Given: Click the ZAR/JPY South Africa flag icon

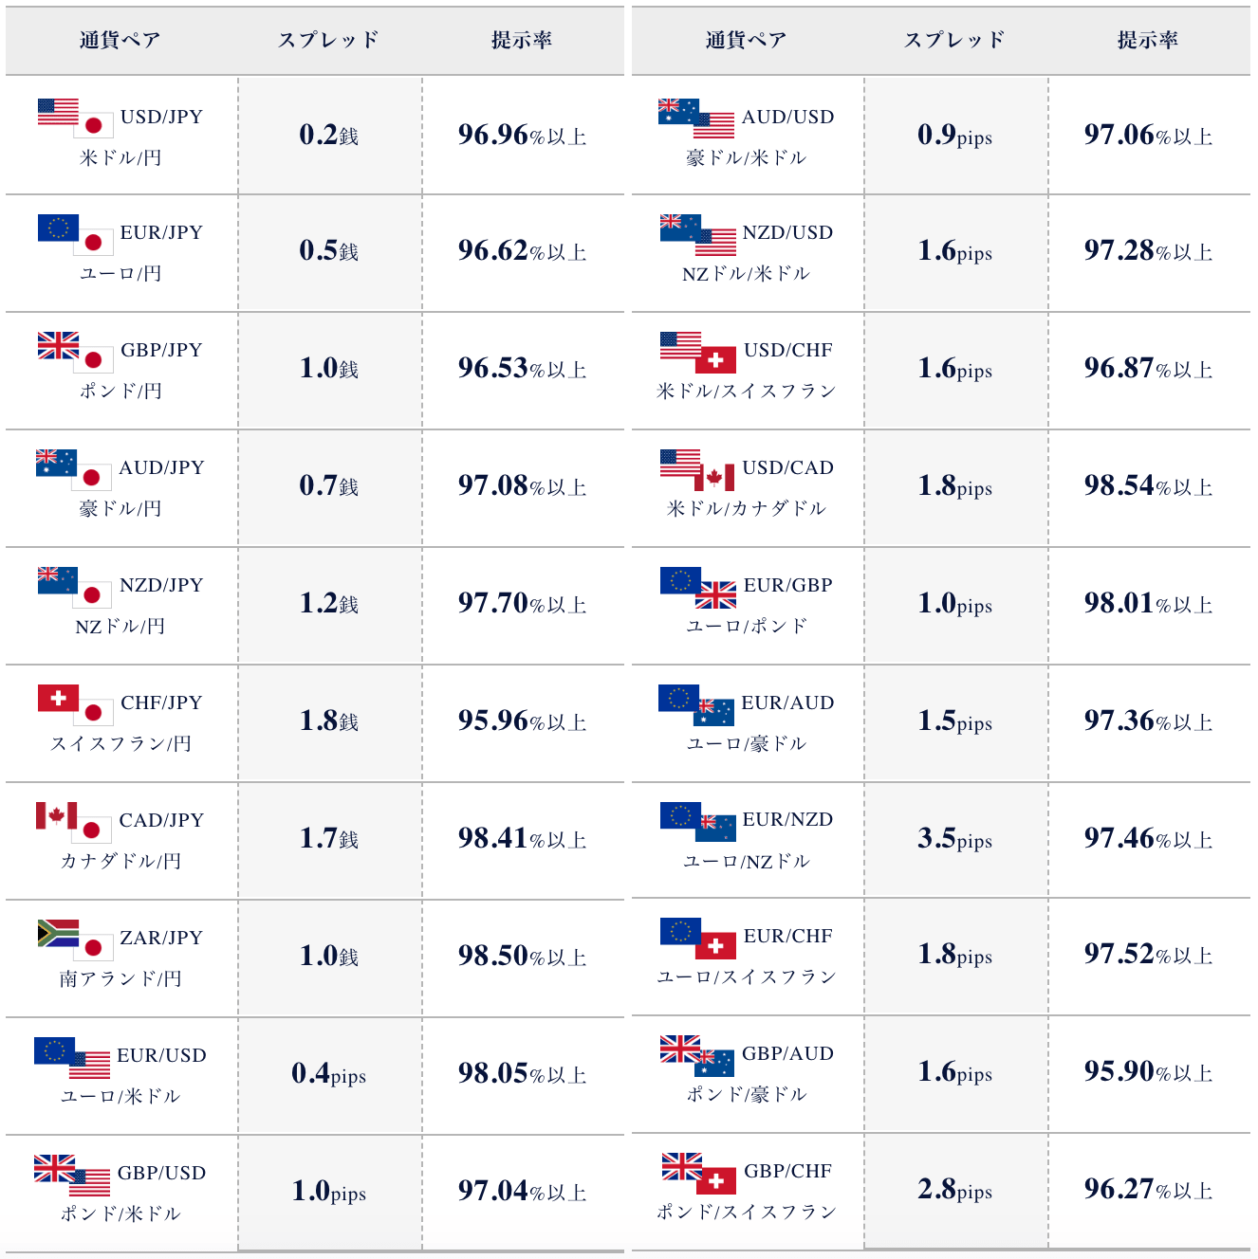Looking at the screenshot, I should (x=58, y=933).
